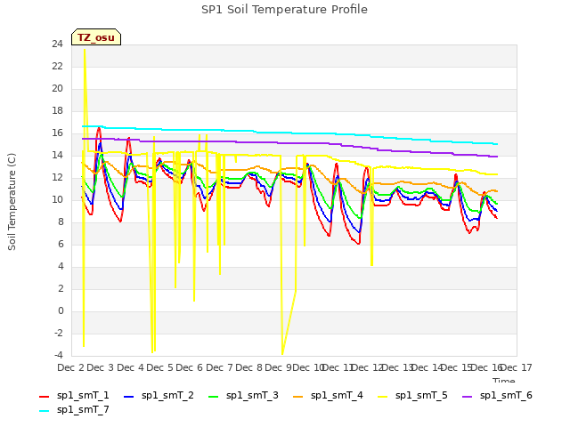
Task: Click the red sp1_smT_1 legend swatch
Action: 44,397
